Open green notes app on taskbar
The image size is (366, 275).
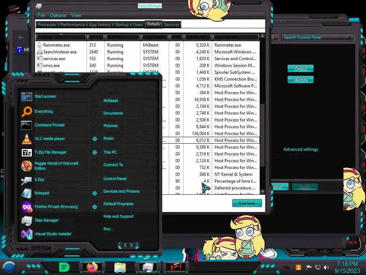64,267
